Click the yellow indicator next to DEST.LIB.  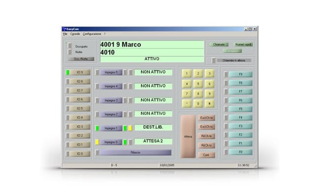(130, 128)
